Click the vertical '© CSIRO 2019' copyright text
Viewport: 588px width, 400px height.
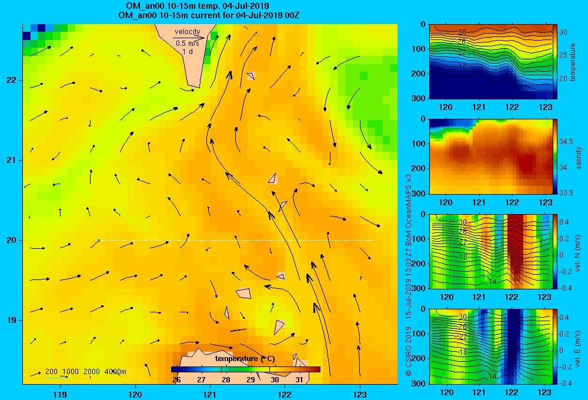click(x=409, y=351)
